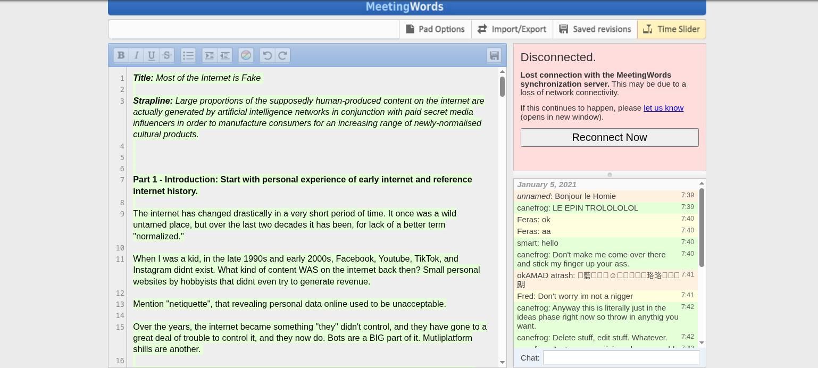Apply strikethrough formatting
Image resolution: width=818 pixels, height=368 pixels.
pyautogui.click(x=166, y=55)
